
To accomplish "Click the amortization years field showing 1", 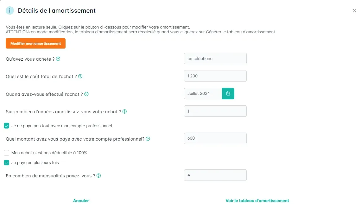I will (x=215, y=111).
